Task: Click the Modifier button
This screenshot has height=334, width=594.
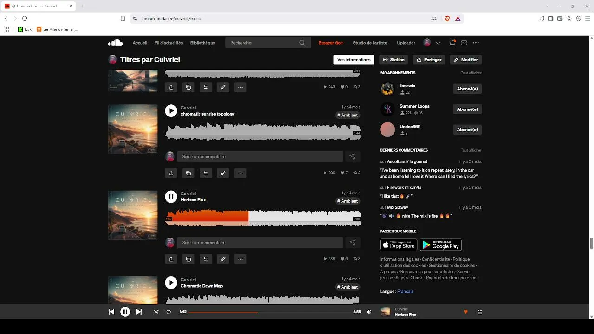Action: pyautogui.click(x=466, y=60)
